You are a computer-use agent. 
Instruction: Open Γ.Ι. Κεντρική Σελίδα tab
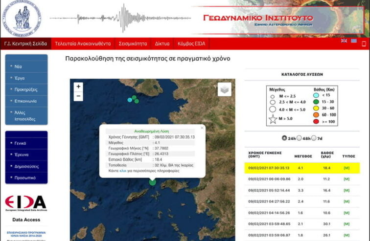coord(26,44)
